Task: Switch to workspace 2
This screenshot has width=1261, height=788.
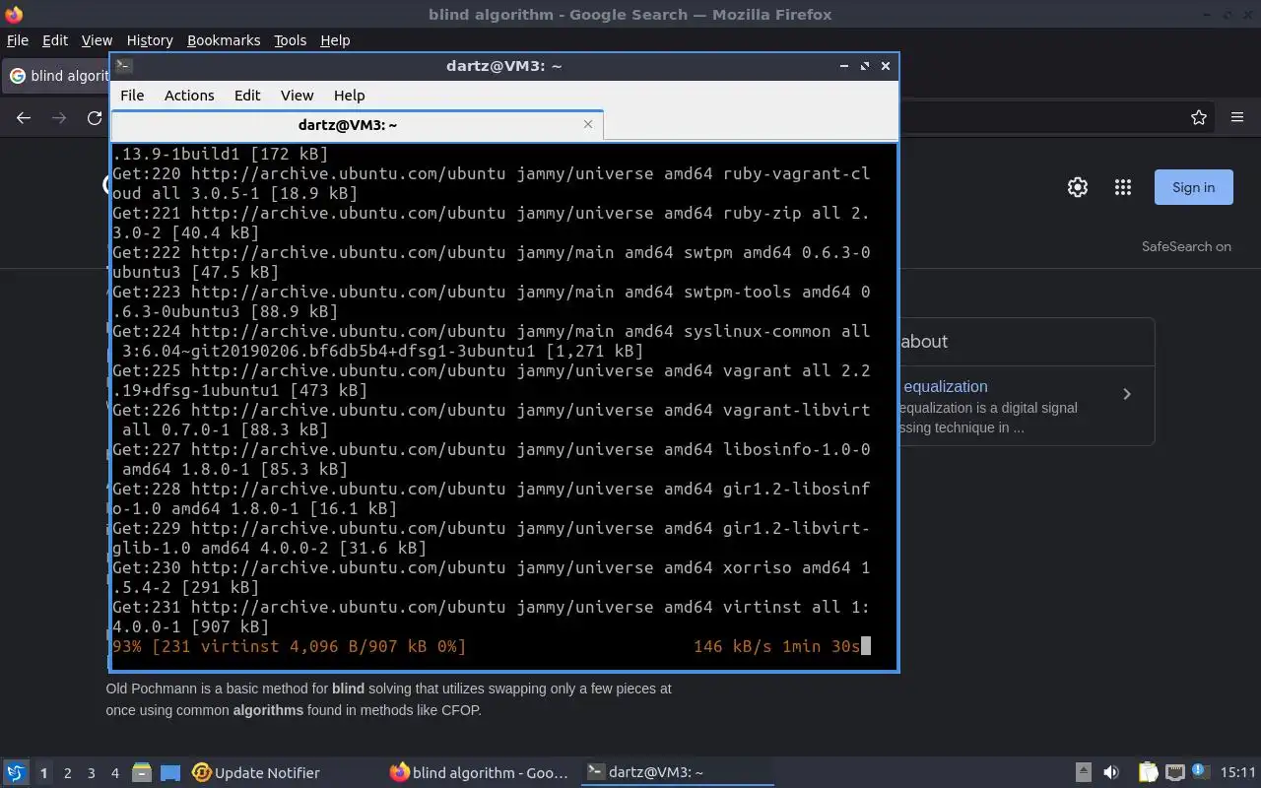Action: pyautogui.click(x=67, y=773)
